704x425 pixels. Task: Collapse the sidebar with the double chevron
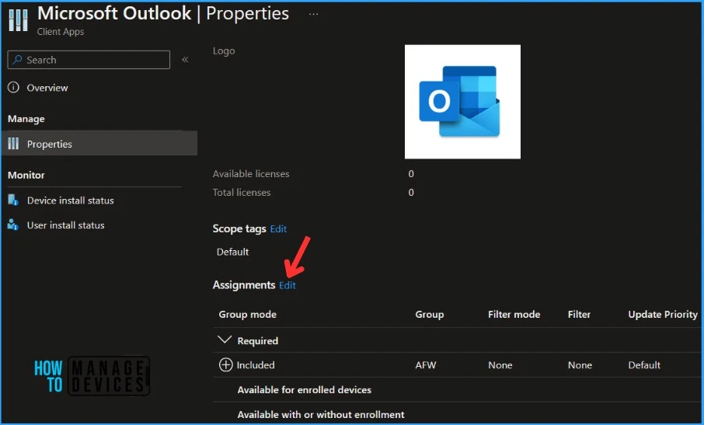click(185, 60)
